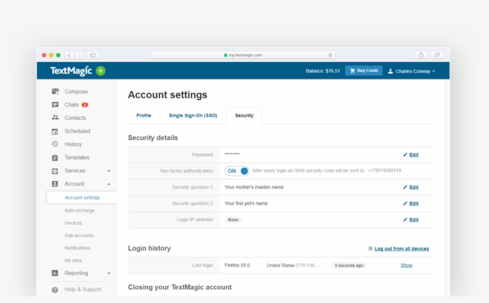Open Invoices under Account
The image size is (489, 303).
[73, 223]
